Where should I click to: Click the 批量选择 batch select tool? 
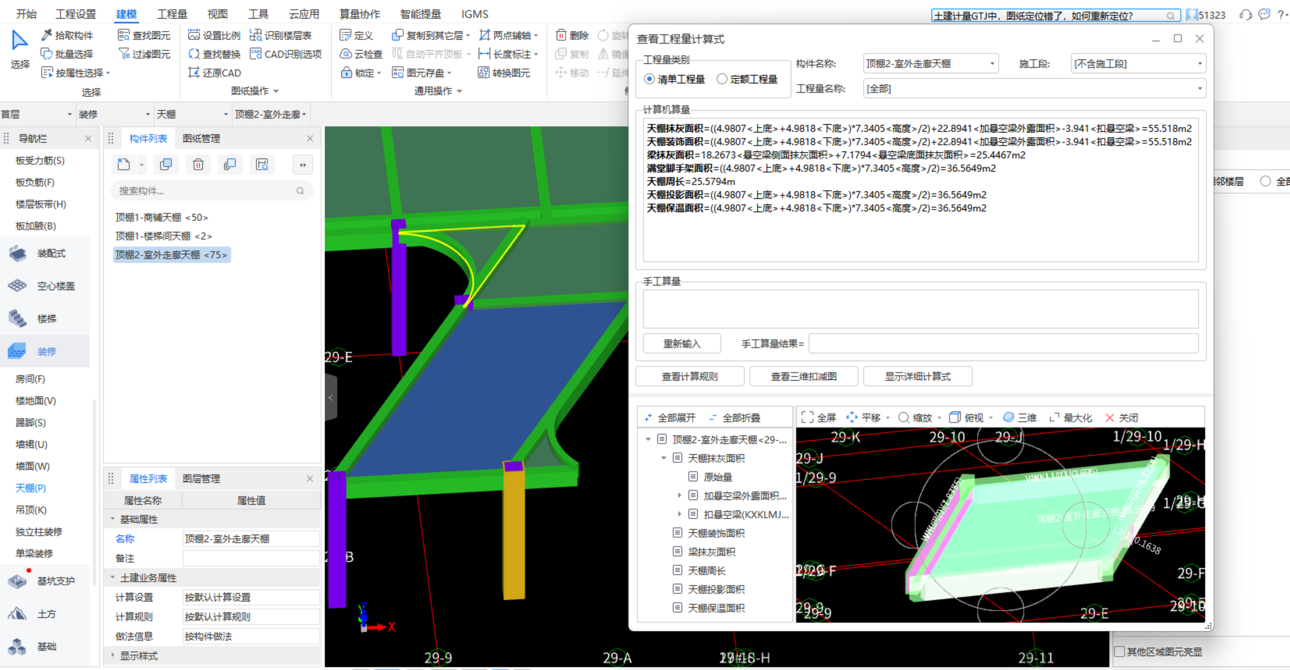point(67,54)
